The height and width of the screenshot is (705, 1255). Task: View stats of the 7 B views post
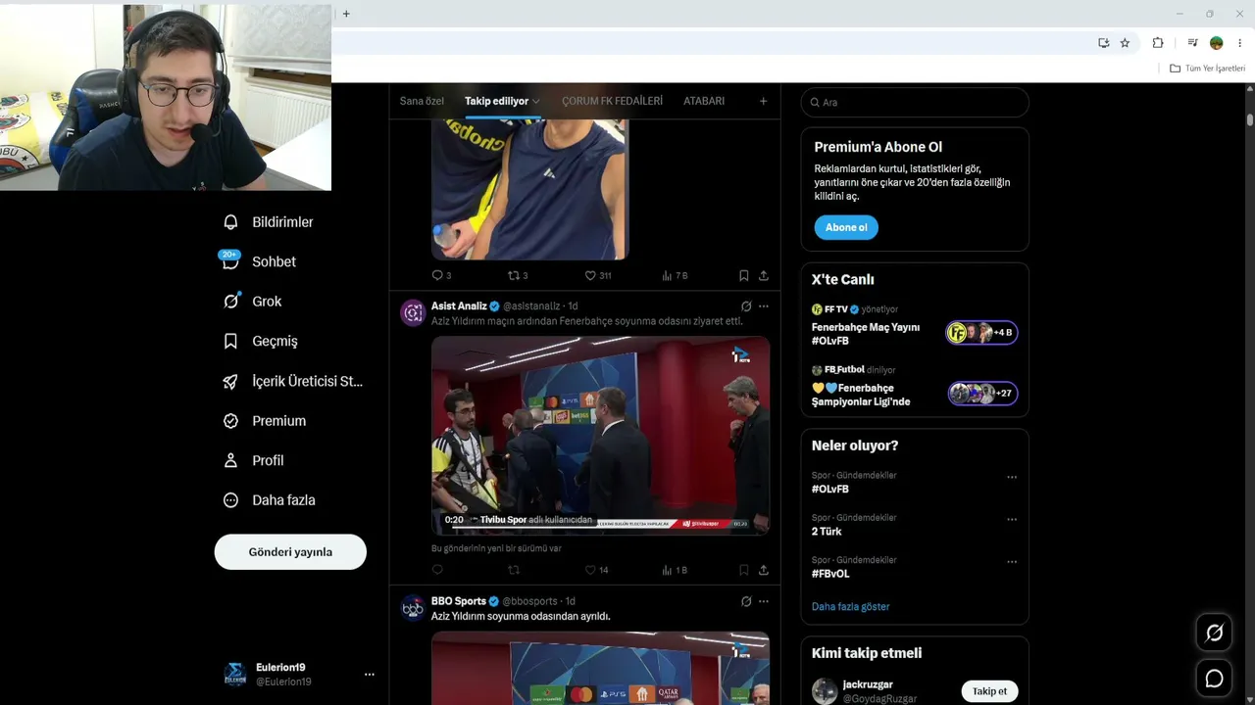click(675, 276)
